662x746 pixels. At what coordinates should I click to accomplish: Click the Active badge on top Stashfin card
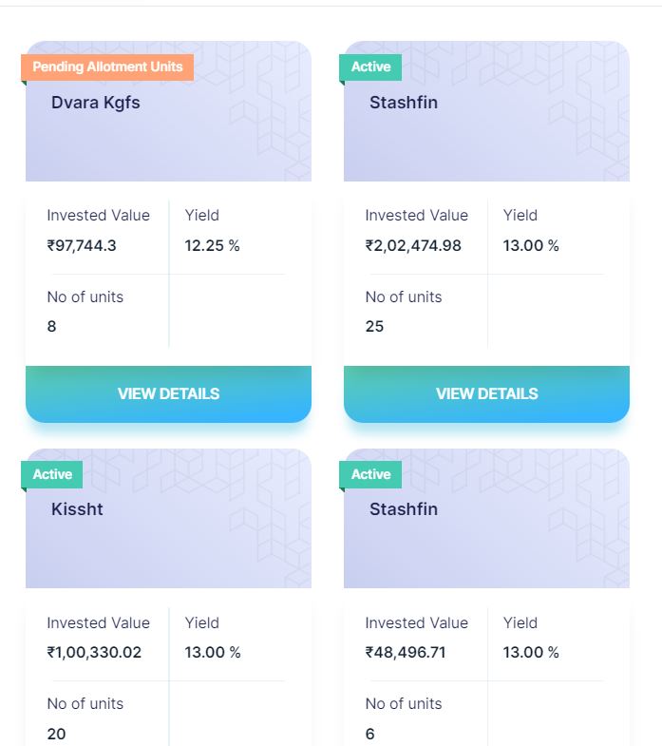pos(370,67)
